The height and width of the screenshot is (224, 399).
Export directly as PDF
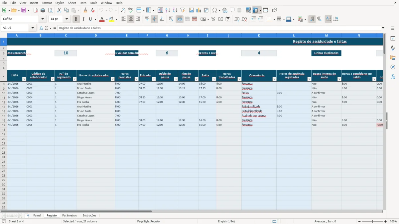pos(36,10)
